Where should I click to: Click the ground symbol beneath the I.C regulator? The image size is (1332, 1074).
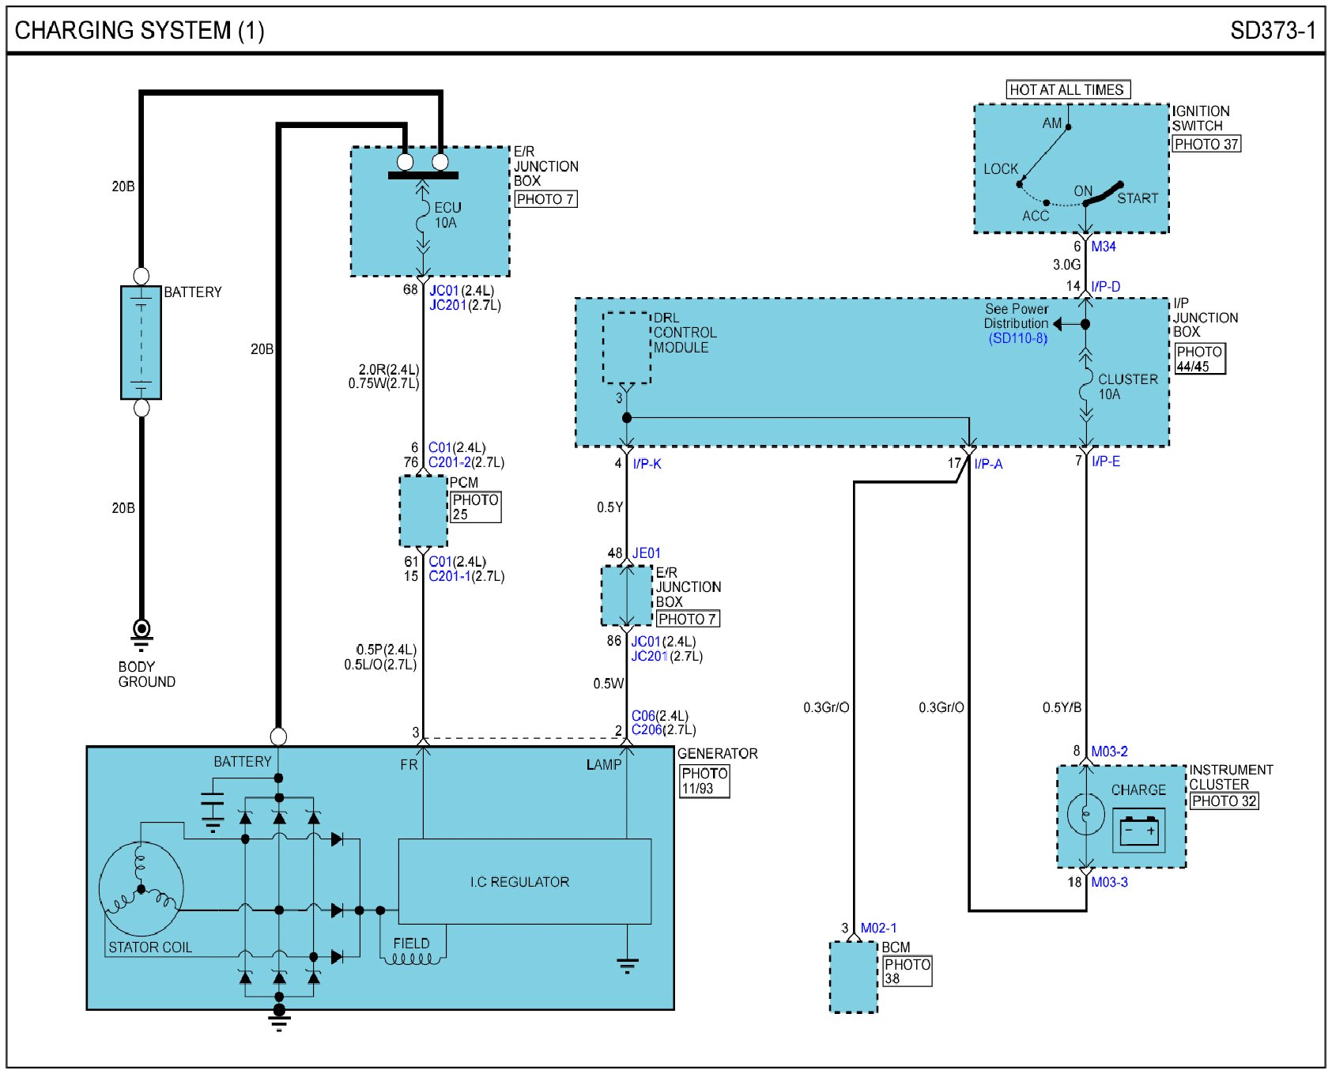(x=627, y=965)
